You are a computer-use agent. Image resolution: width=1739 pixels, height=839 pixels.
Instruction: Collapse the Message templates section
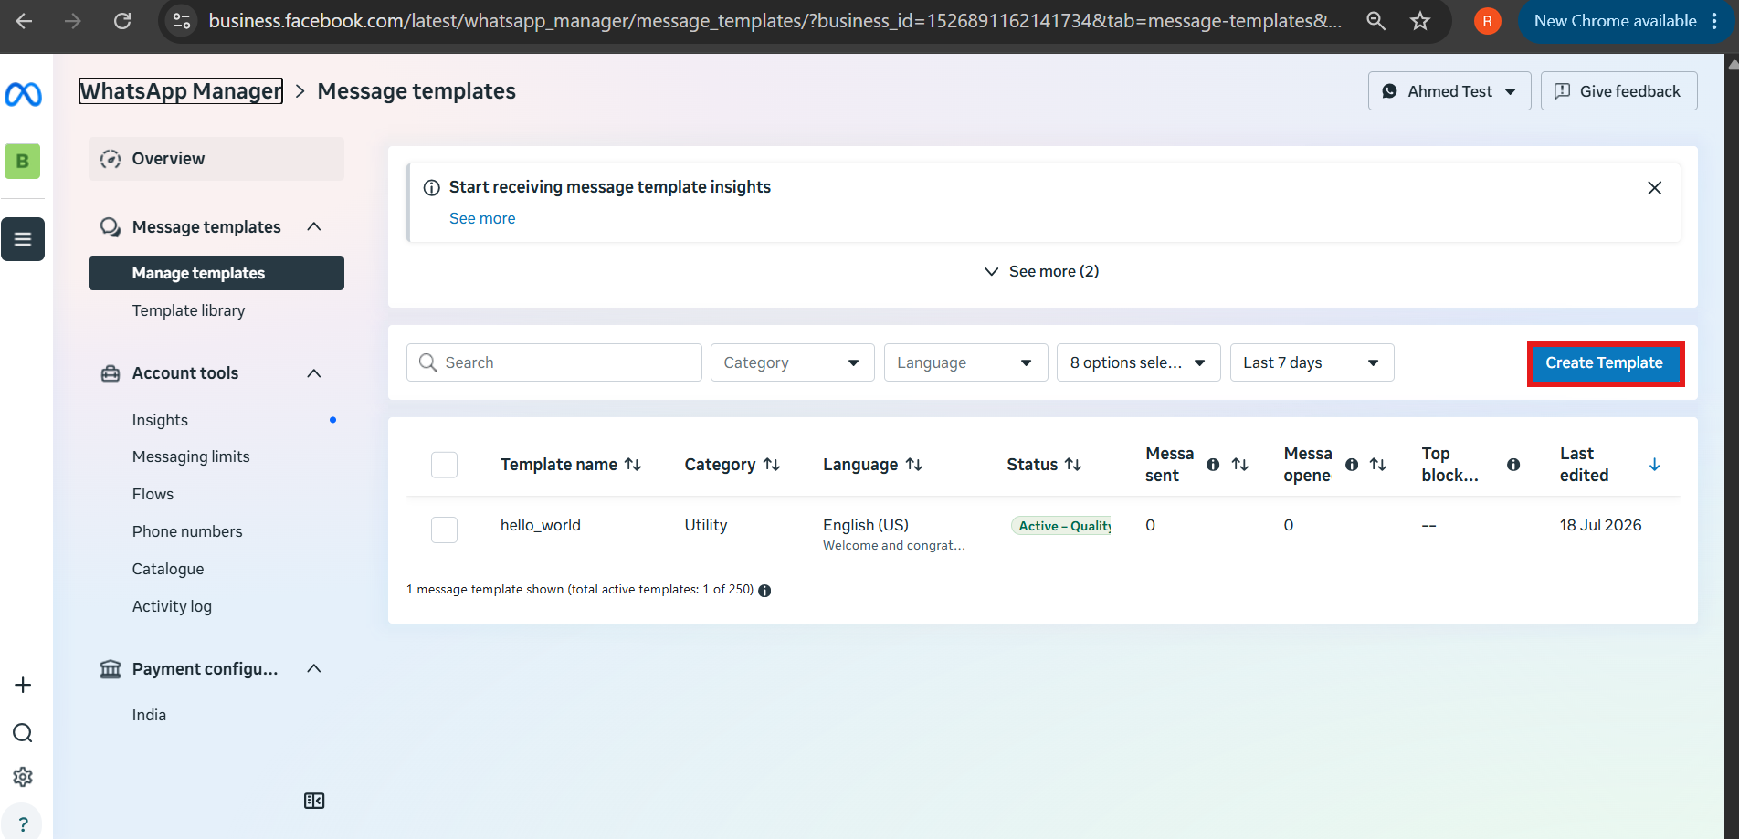314,226
